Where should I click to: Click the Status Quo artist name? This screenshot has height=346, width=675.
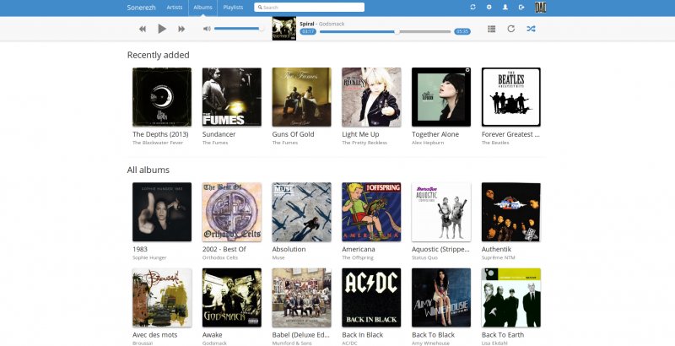(424, 257)
